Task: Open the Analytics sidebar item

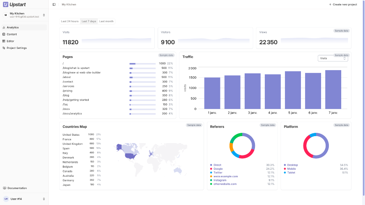Action: pos(24,27)
